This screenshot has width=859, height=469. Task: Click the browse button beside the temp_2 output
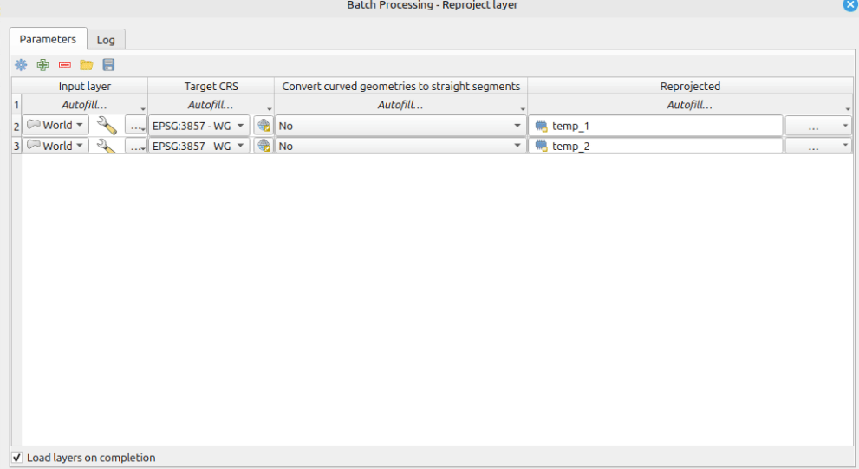(x=817, y=147)
